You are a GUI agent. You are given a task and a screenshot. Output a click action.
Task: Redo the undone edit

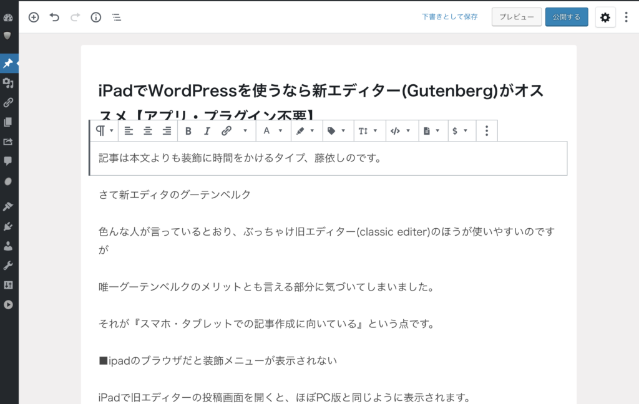pos(75,17)
